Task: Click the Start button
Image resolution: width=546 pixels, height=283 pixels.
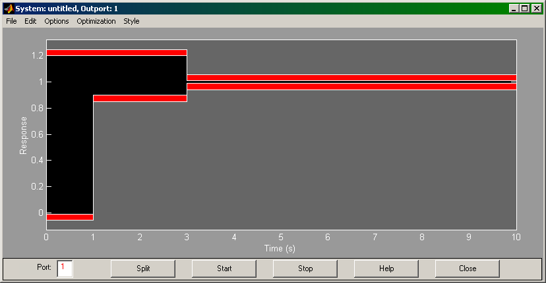Action: tap(224, 269)
